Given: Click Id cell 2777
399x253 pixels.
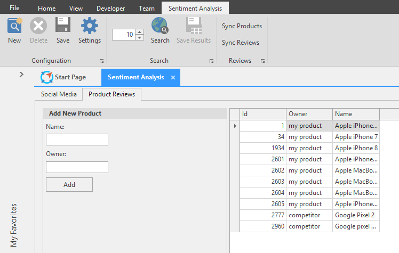Looking at the screenshot, I should click(x=263, y=215).
